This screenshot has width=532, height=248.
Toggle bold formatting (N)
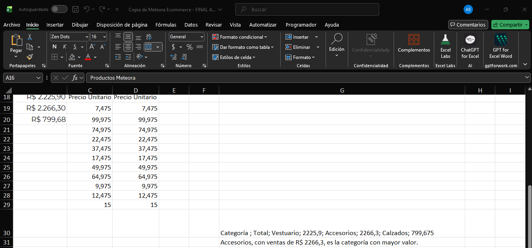coord(54,47)
